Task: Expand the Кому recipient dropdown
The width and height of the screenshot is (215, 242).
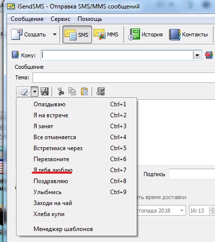Action: (x=197, y=55)
